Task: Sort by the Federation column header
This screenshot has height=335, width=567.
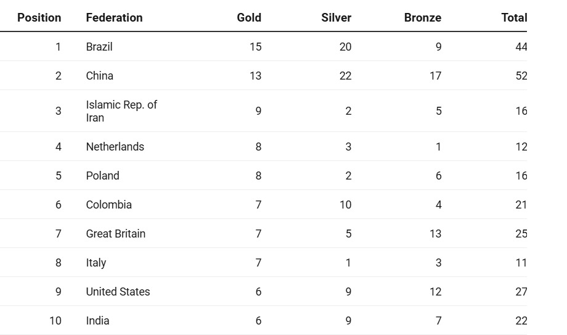Action: (114, 18)
